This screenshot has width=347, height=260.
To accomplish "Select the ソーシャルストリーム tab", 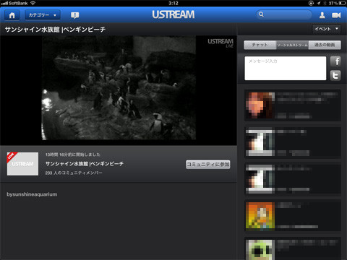I will tap(292, 45).
